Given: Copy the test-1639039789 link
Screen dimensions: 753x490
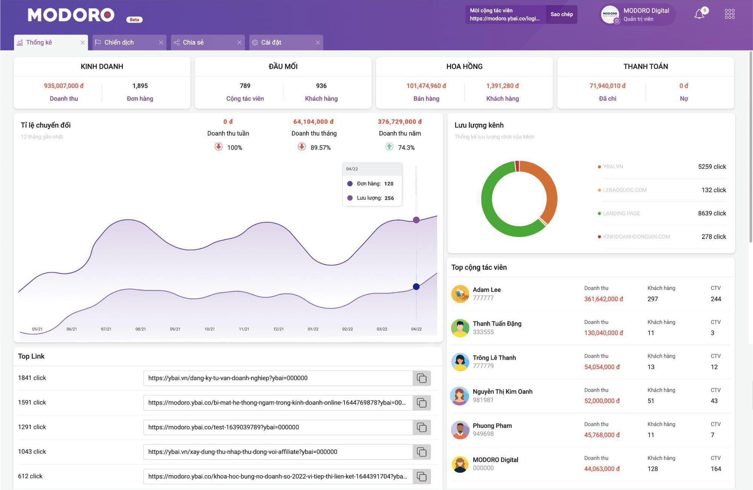Looking at the screenshot, I should pyautogui.click(x=422, y=428).
